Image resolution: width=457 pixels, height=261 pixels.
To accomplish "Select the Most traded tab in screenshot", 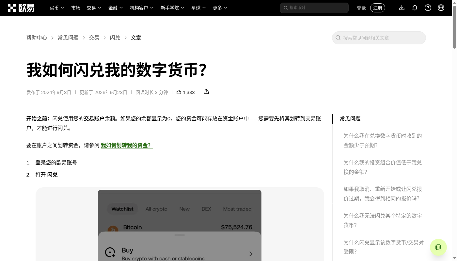I will click(x=237, y=209).
